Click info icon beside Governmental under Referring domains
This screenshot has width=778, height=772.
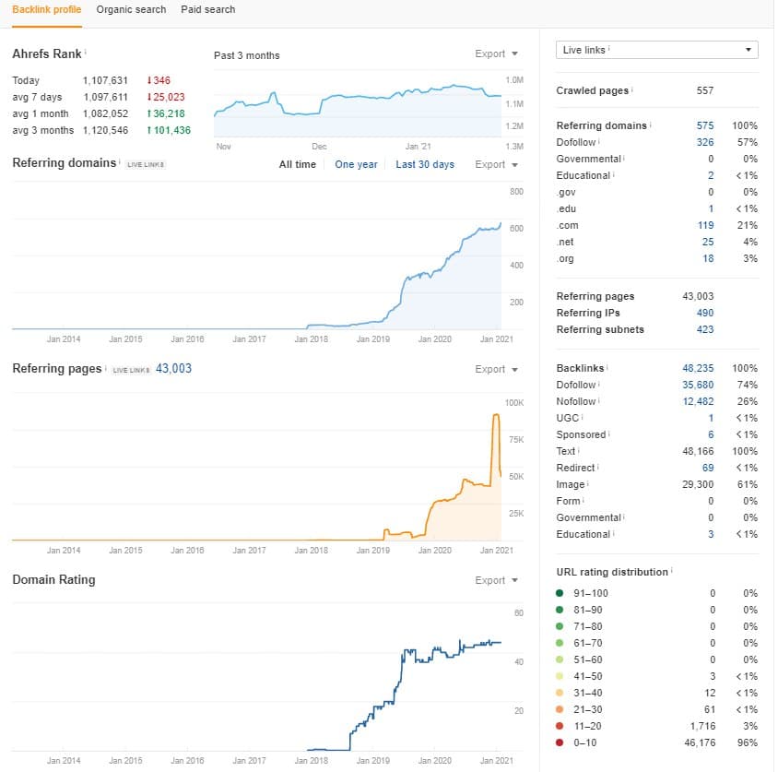(625, 159)
